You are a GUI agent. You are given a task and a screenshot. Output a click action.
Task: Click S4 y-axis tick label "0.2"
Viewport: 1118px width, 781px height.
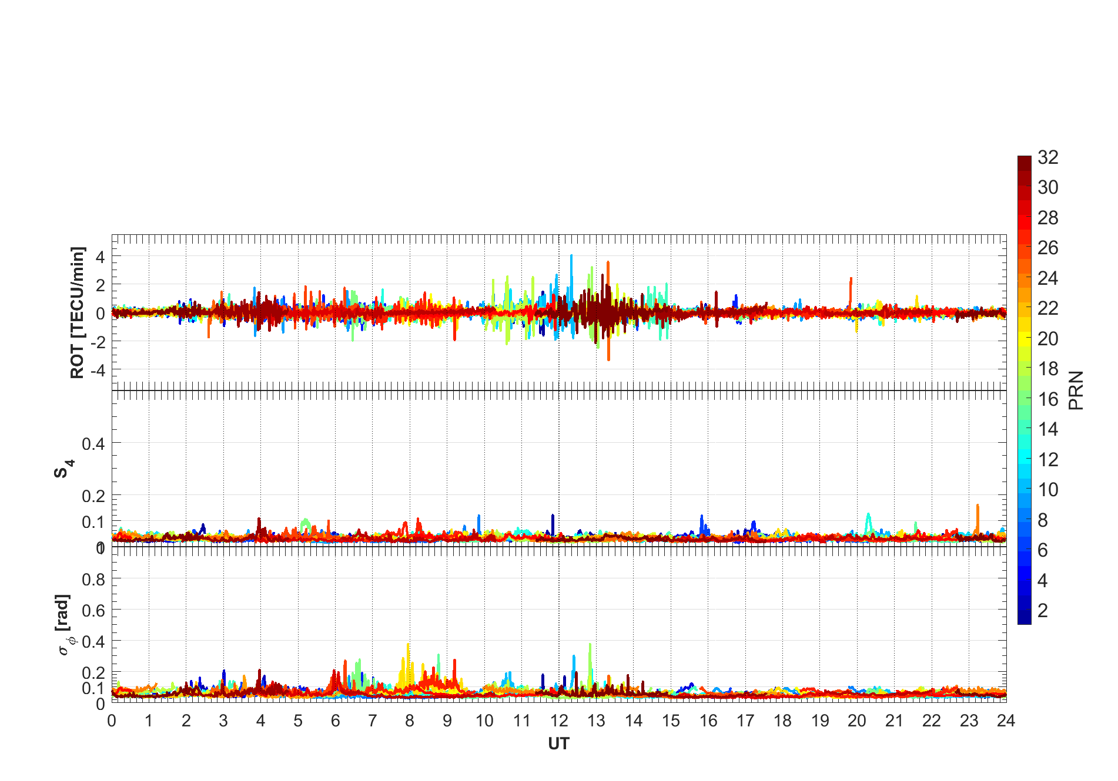(x=93, y=496)
